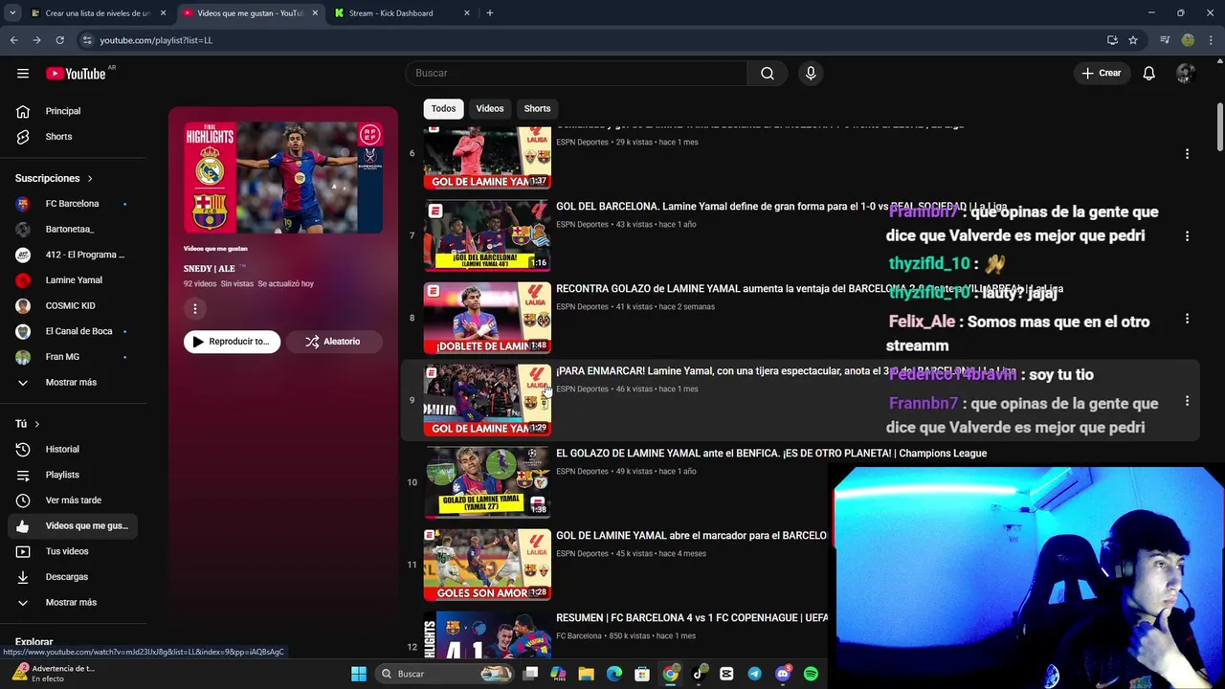Expand the Suscripciones section chevron
The width and height of the screenshot is (1225, 689).
coord(90,178)
